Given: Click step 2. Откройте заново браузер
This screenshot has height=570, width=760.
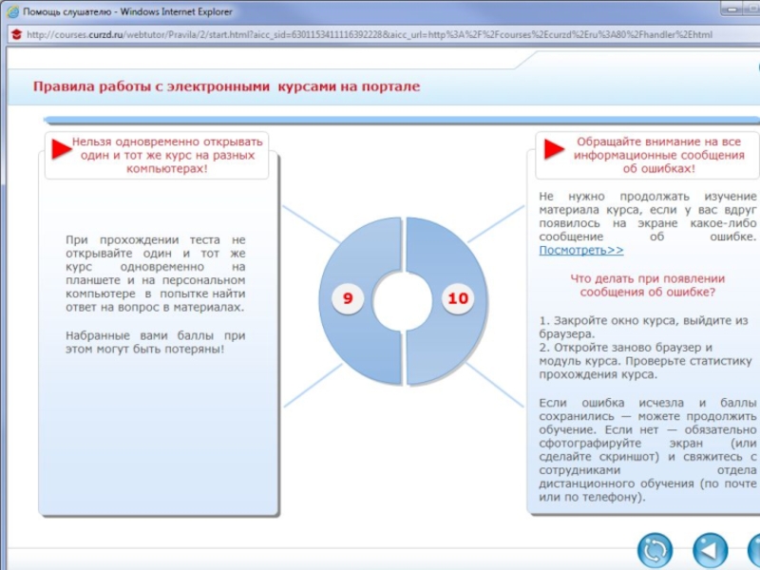Looking at the screenshot, I should [646, 361].
